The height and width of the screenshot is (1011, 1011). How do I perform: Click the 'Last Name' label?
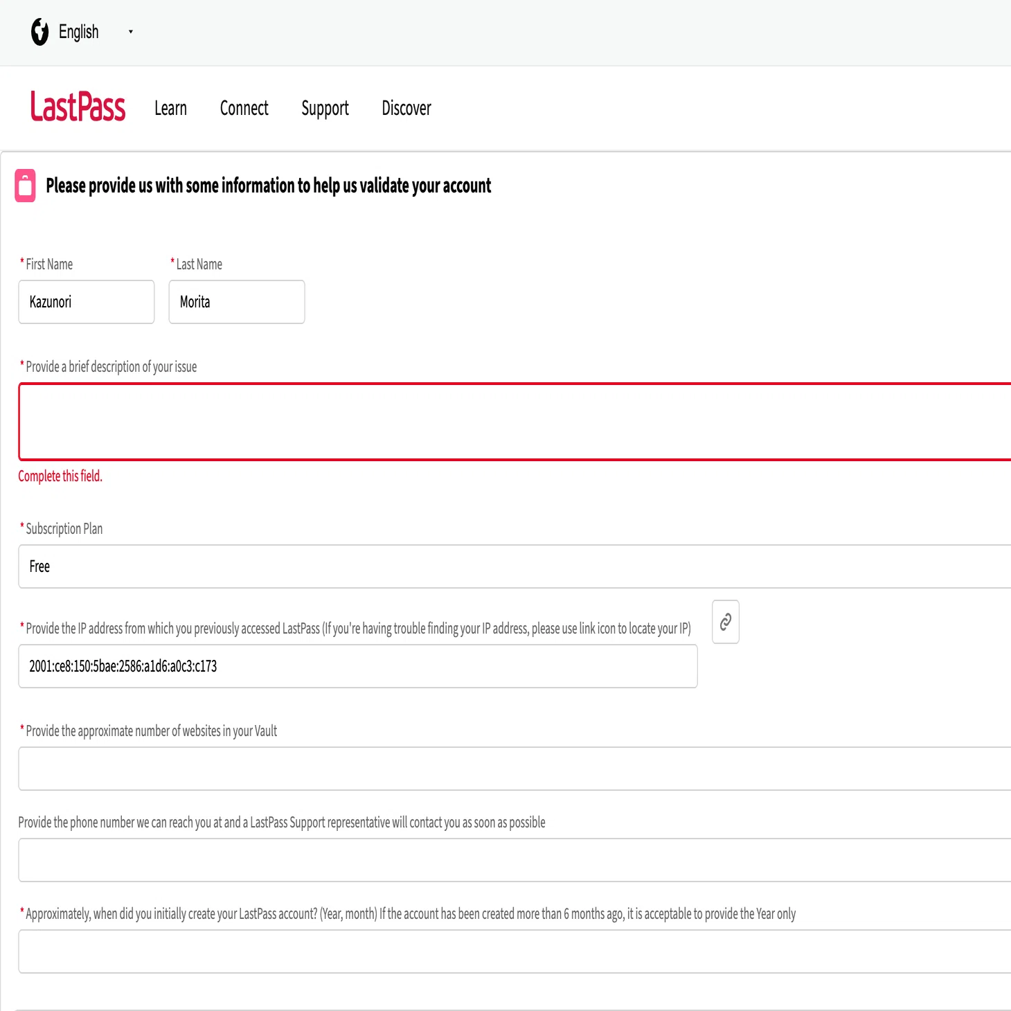(x=199, y=264)
